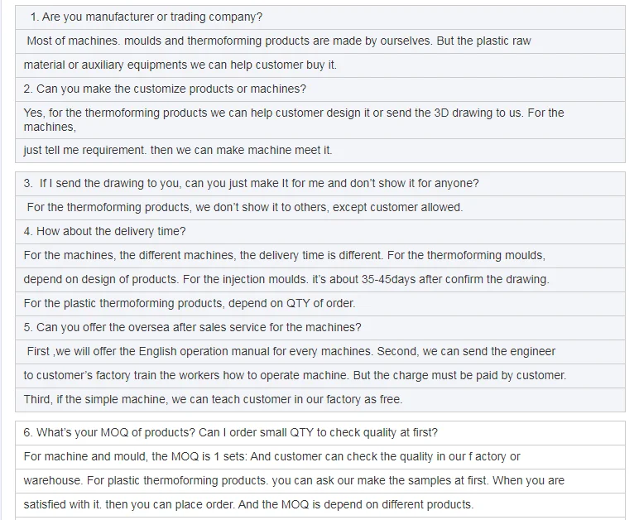
Task: Select question 6 about MOQ of products
Action: [x=230, y=432]
